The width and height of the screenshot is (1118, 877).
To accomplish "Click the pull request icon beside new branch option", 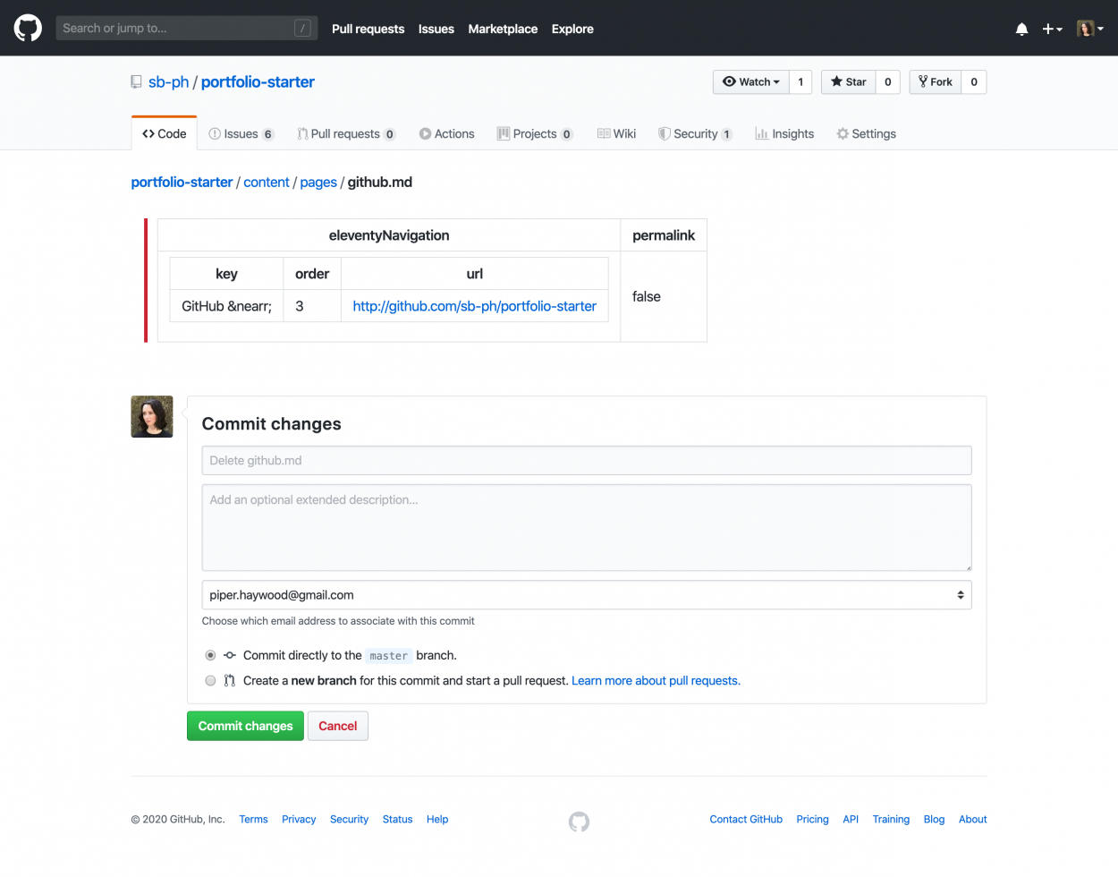I will 230,680.
